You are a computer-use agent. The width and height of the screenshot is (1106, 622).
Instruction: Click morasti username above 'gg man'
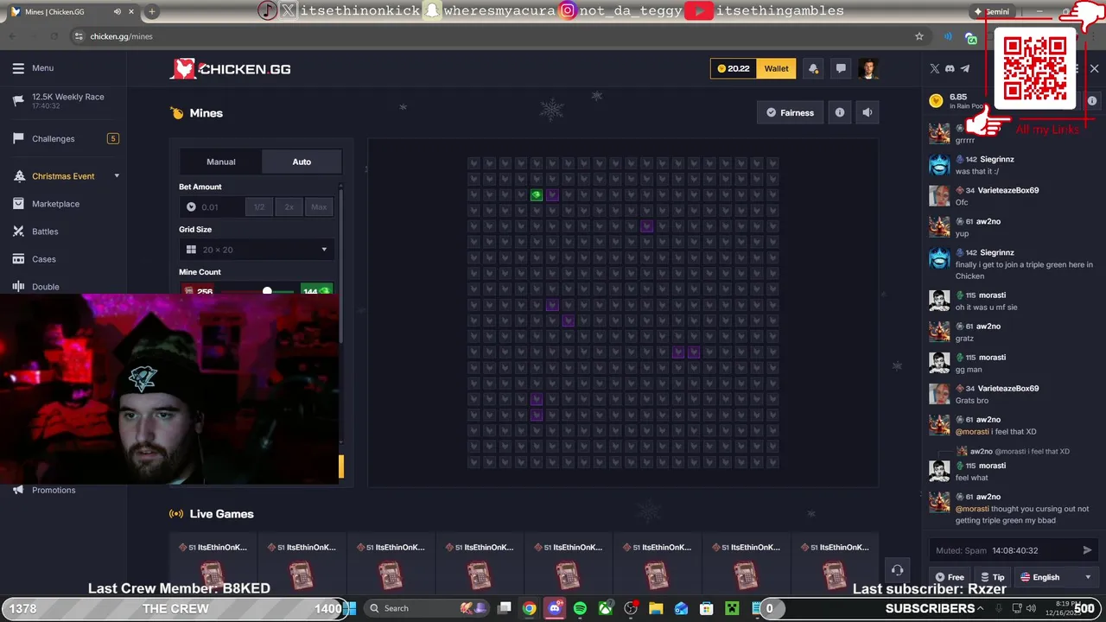tap(992, 358)
